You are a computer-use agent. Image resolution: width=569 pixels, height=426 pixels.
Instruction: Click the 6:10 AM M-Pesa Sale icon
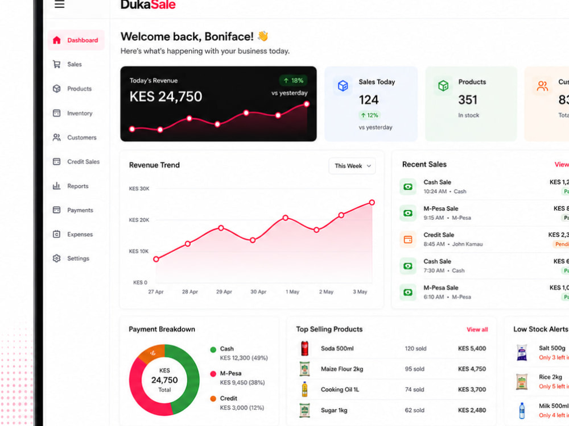(x=408, y=293)
